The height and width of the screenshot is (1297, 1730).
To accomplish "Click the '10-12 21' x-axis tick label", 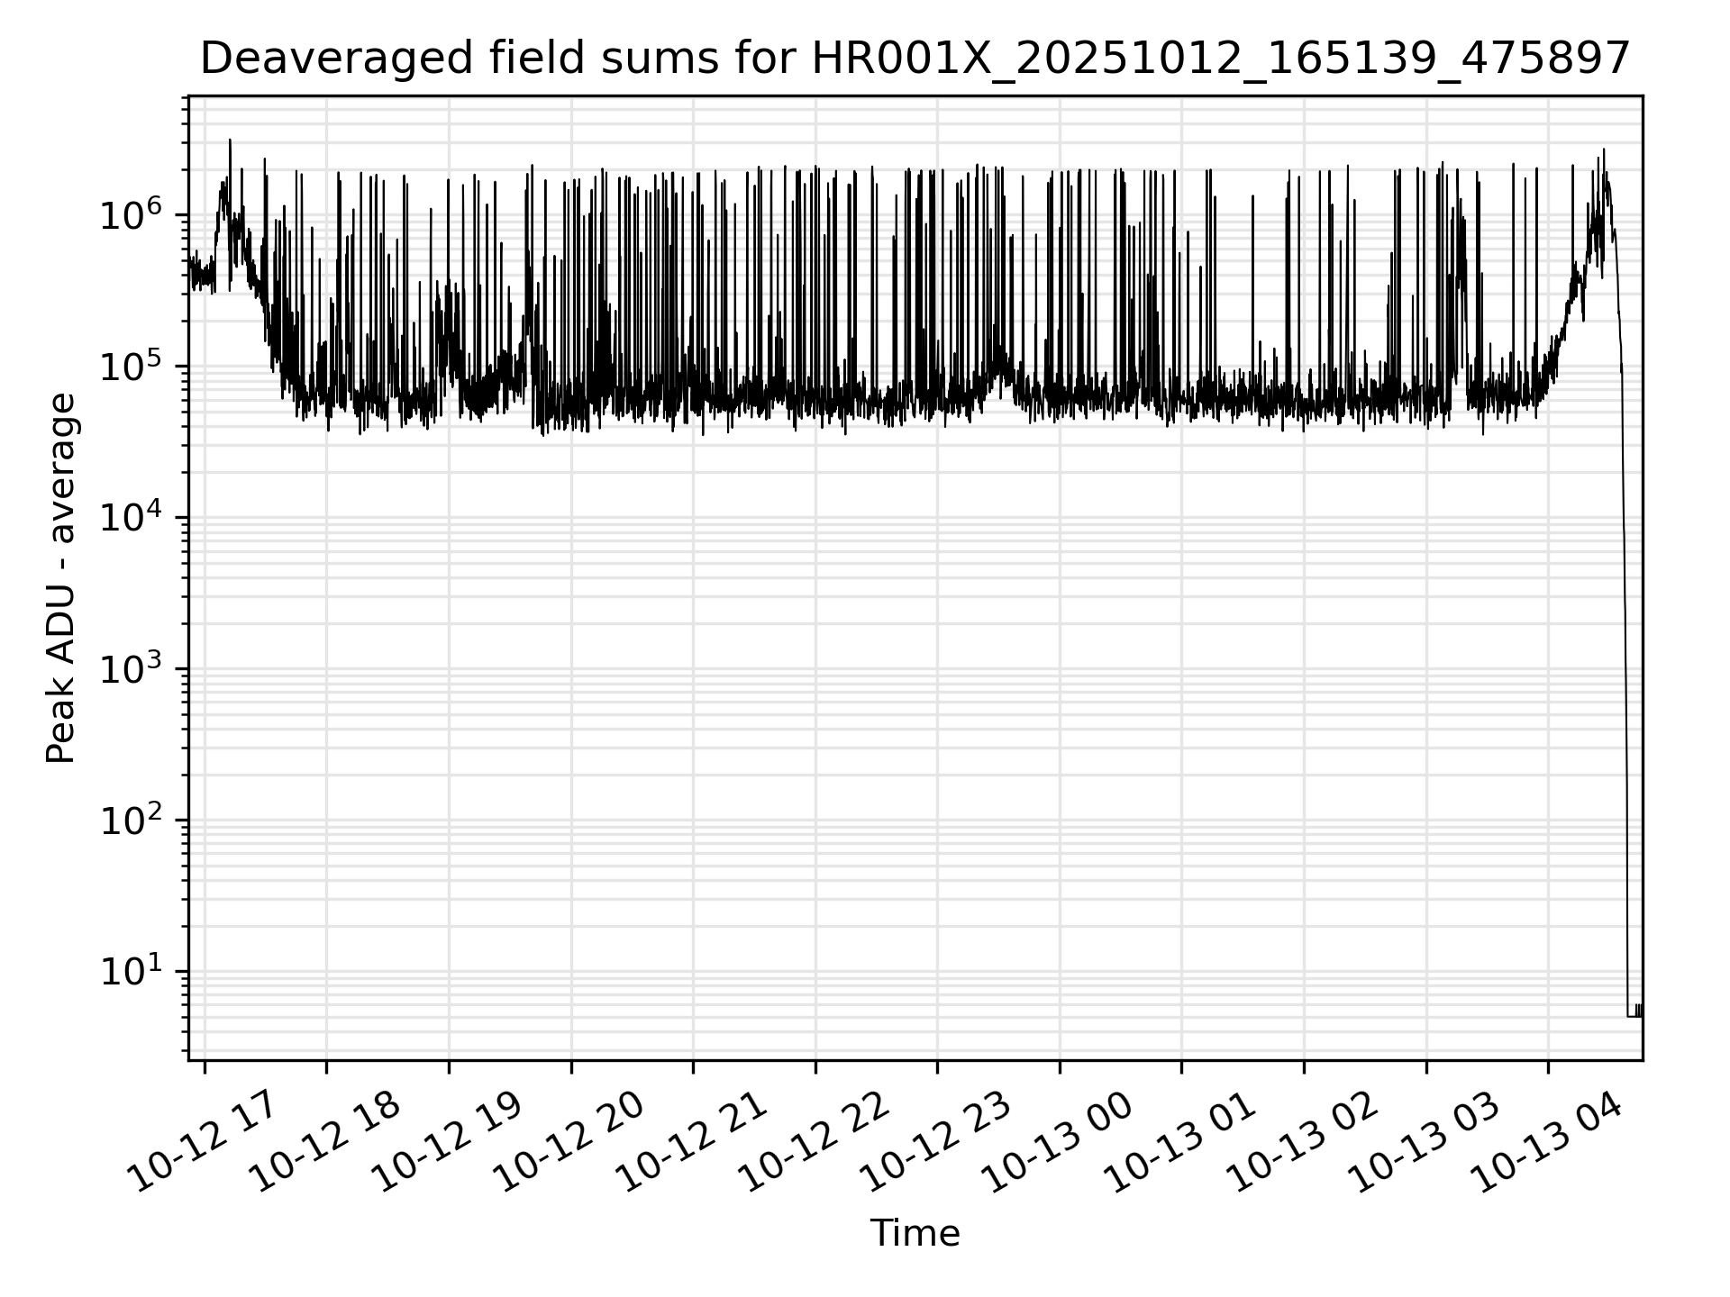I will click(x=691, y=1140).
